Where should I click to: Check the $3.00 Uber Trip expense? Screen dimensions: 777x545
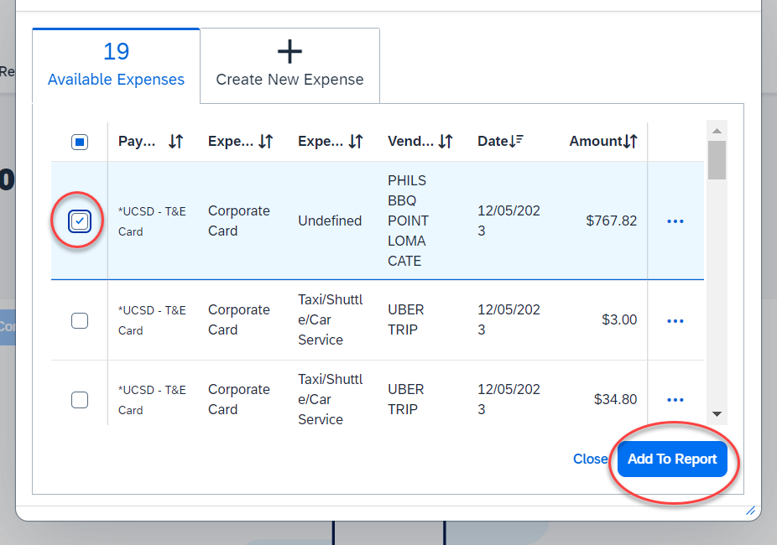[x=79, y=320]
